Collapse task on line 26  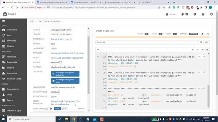98,73
